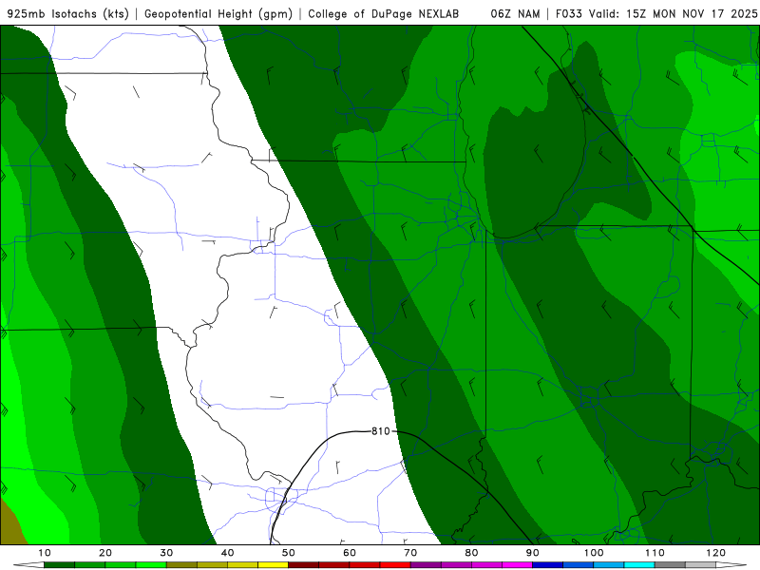Click the light gray 115-120 kt legend swatch
760x570 pixels.
click(x=700, y=565)
